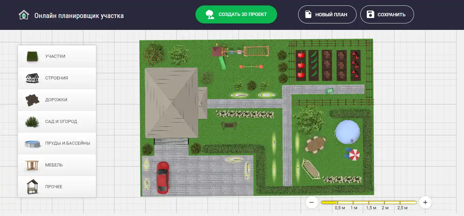Select the tomato garden bed
The image size is (464, 216).
[301, 65]
